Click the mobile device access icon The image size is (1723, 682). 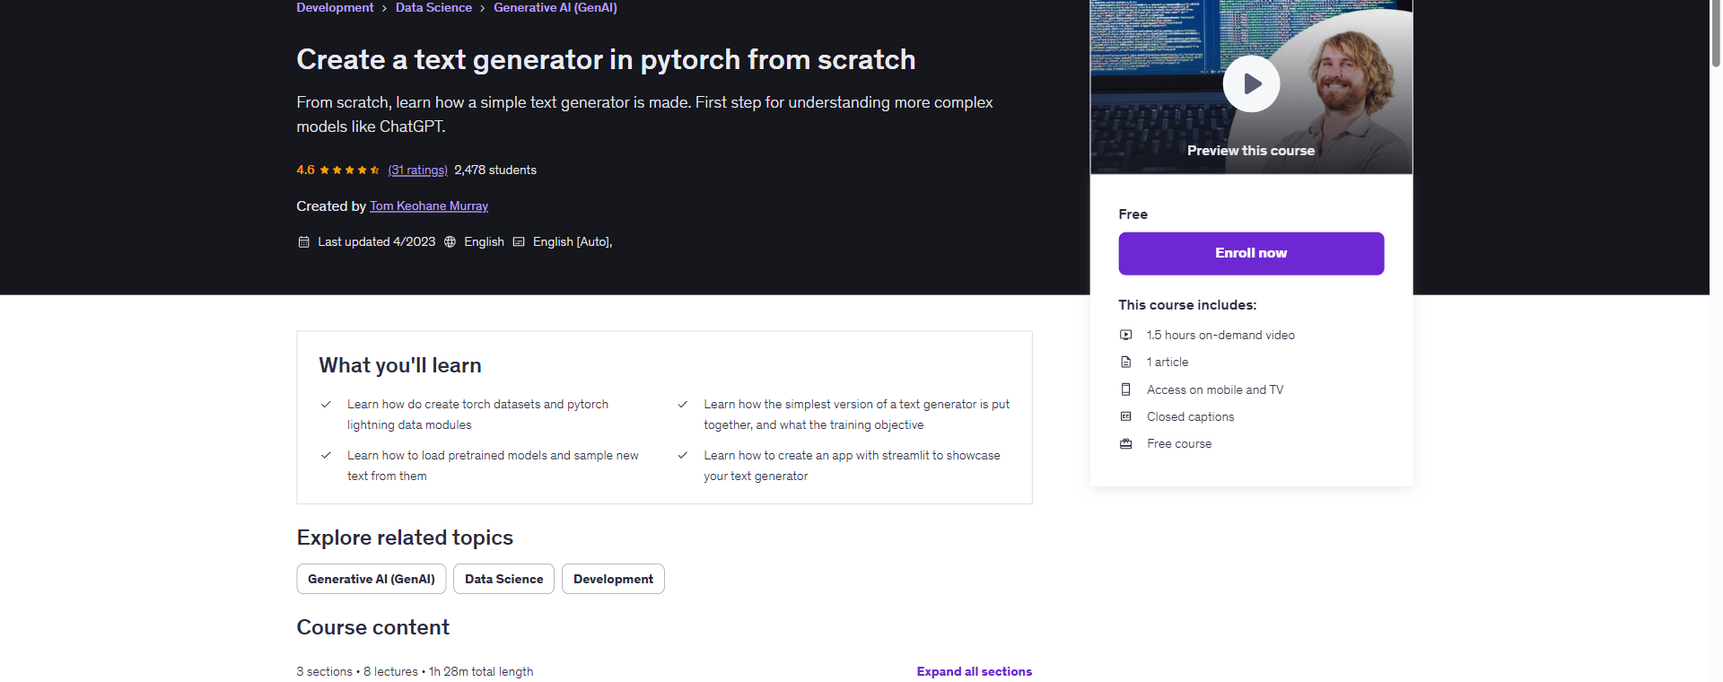coord(1125,389)
